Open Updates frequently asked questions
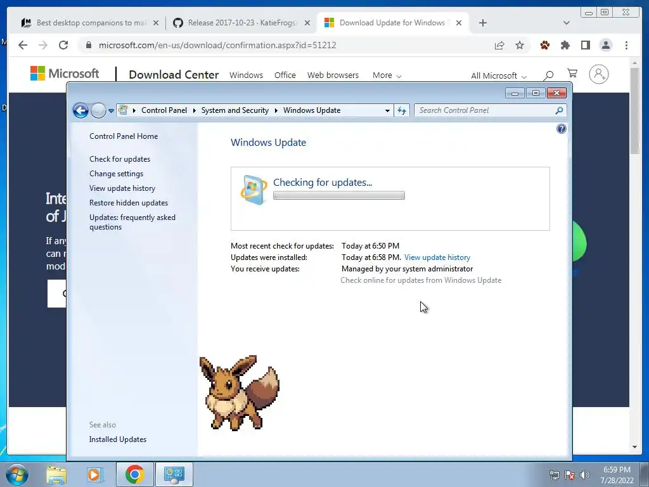This screenshot has height=487, width=649. (x=132, y=222)
